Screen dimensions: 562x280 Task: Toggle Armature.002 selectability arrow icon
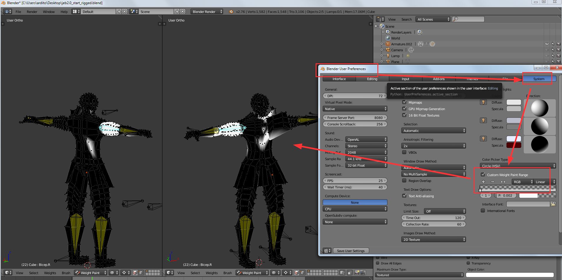tap(553, 44)
